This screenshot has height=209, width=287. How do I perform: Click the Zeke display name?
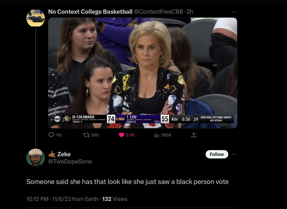(64, 154)
